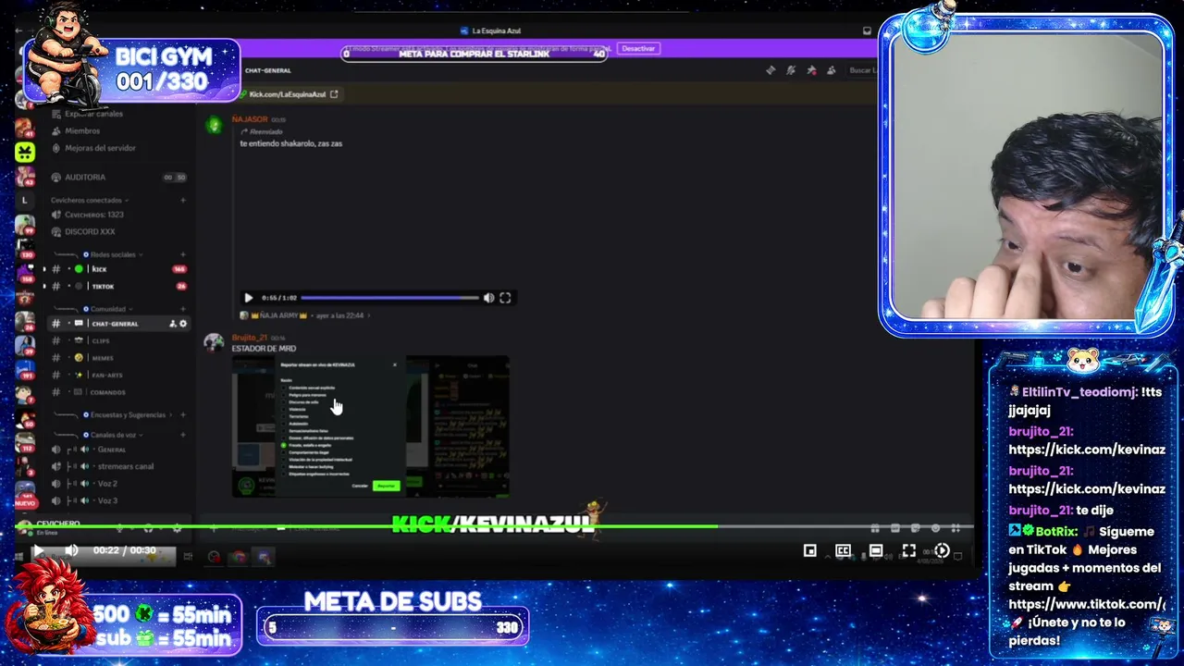
Task: Open the AUDITORIA voice channel
Action: coord(85,177)
